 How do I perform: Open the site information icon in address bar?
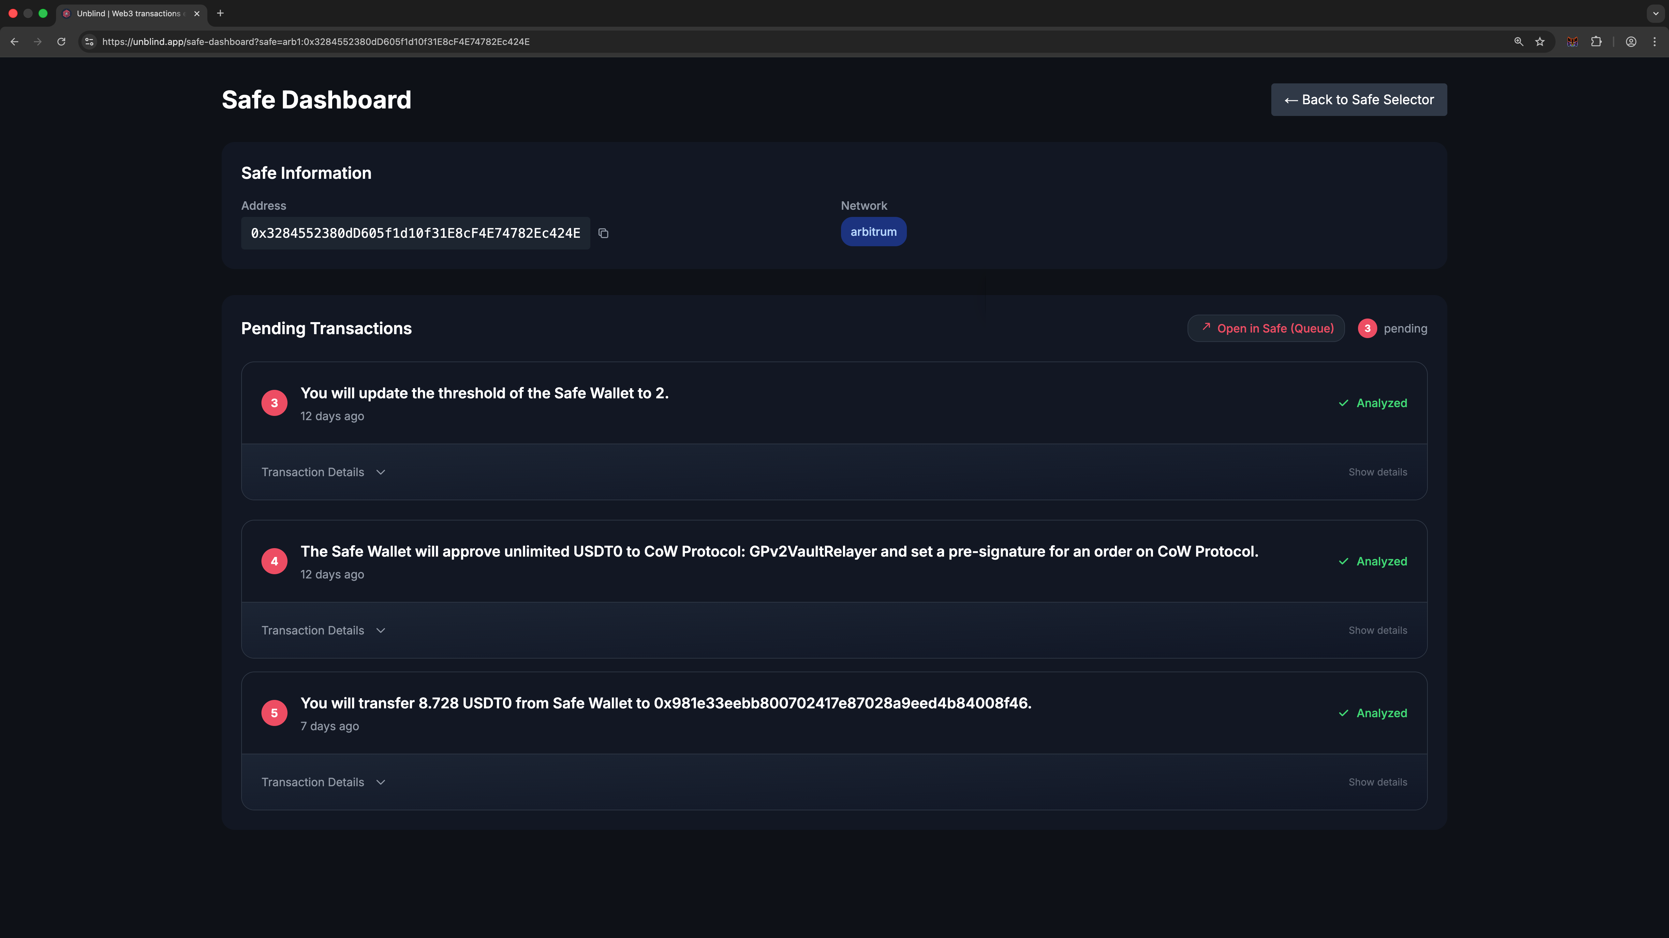click(x=89, y=41)
